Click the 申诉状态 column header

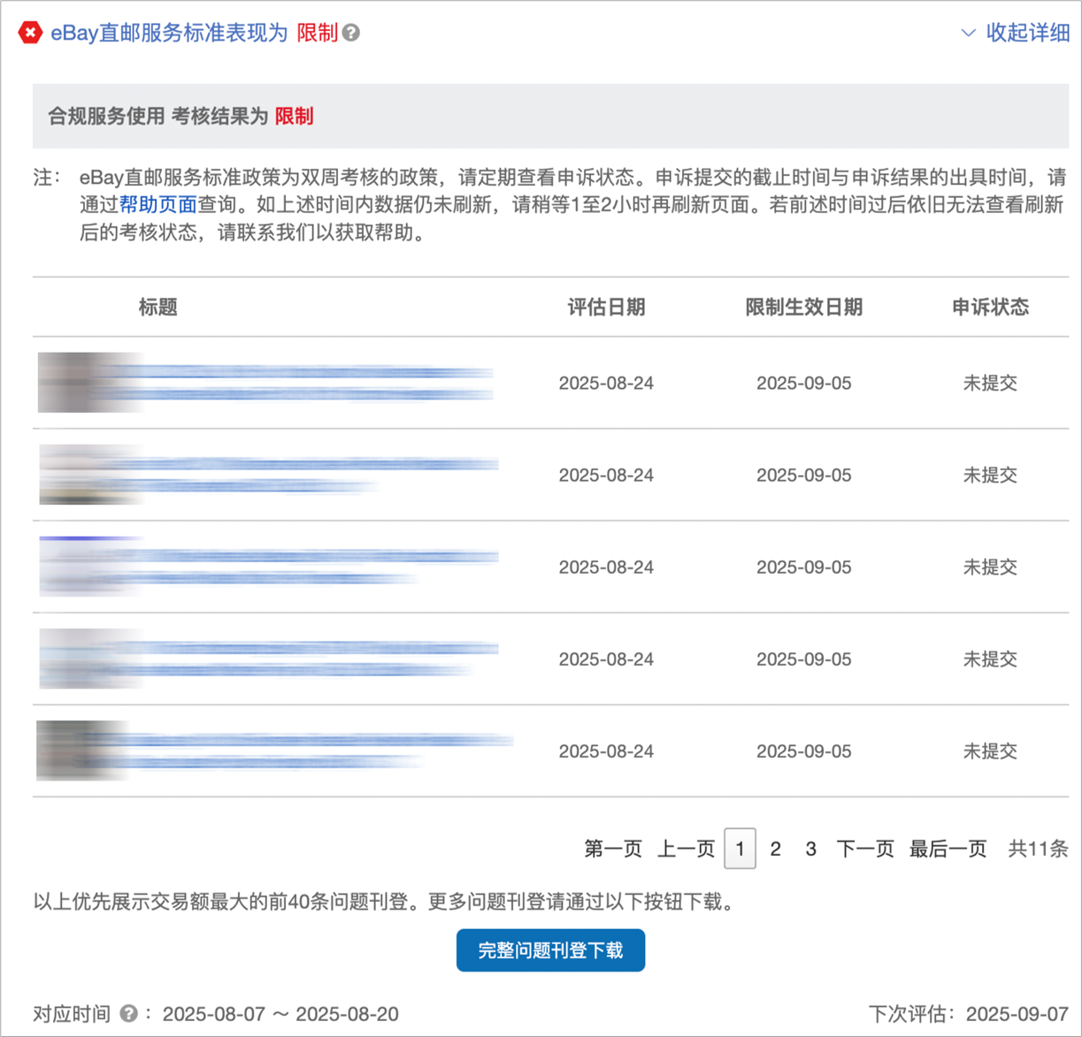coord(990,308)
